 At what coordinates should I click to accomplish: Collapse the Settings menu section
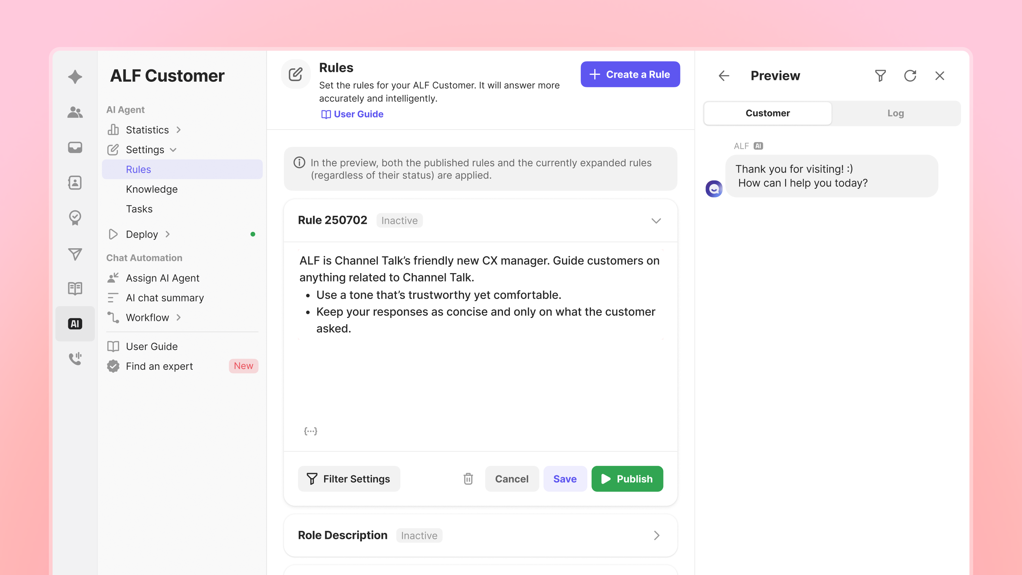[173, 150]
